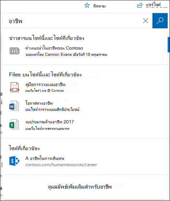Viewport: 170px width, 201px height.
Task: Click the ไซต์ที่เกี่ยวข้อง section heading
Action: click(24, 148)
